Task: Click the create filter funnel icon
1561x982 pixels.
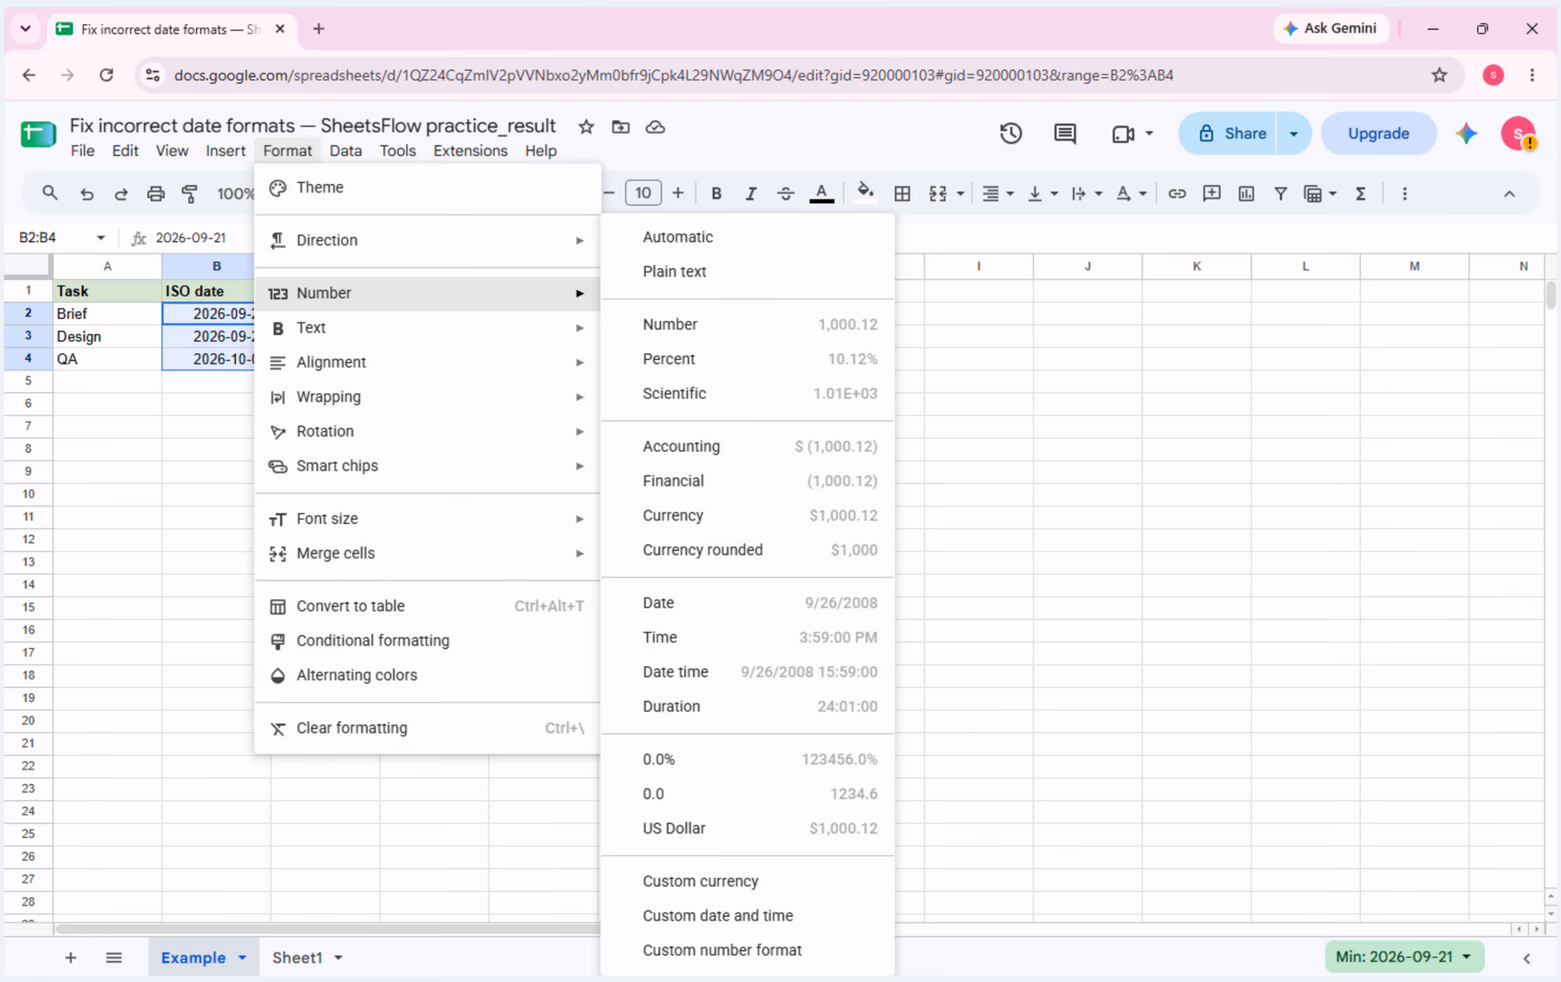Action: (1280, 193)
